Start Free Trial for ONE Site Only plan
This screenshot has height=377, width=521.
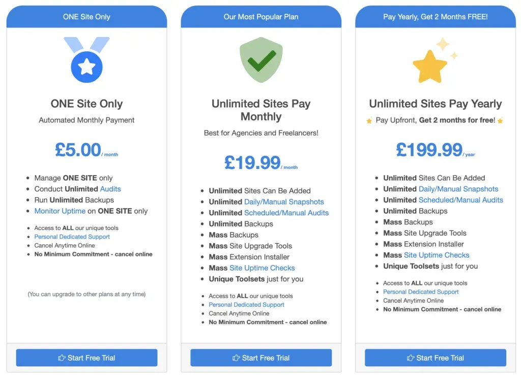coord(86,358)
